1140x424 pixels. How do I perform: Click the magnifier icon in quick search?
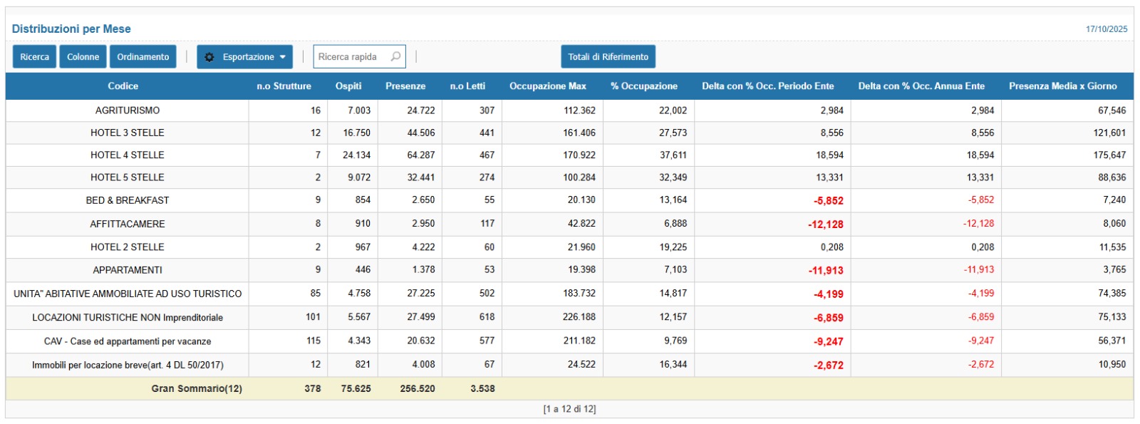tap(395, 57)
